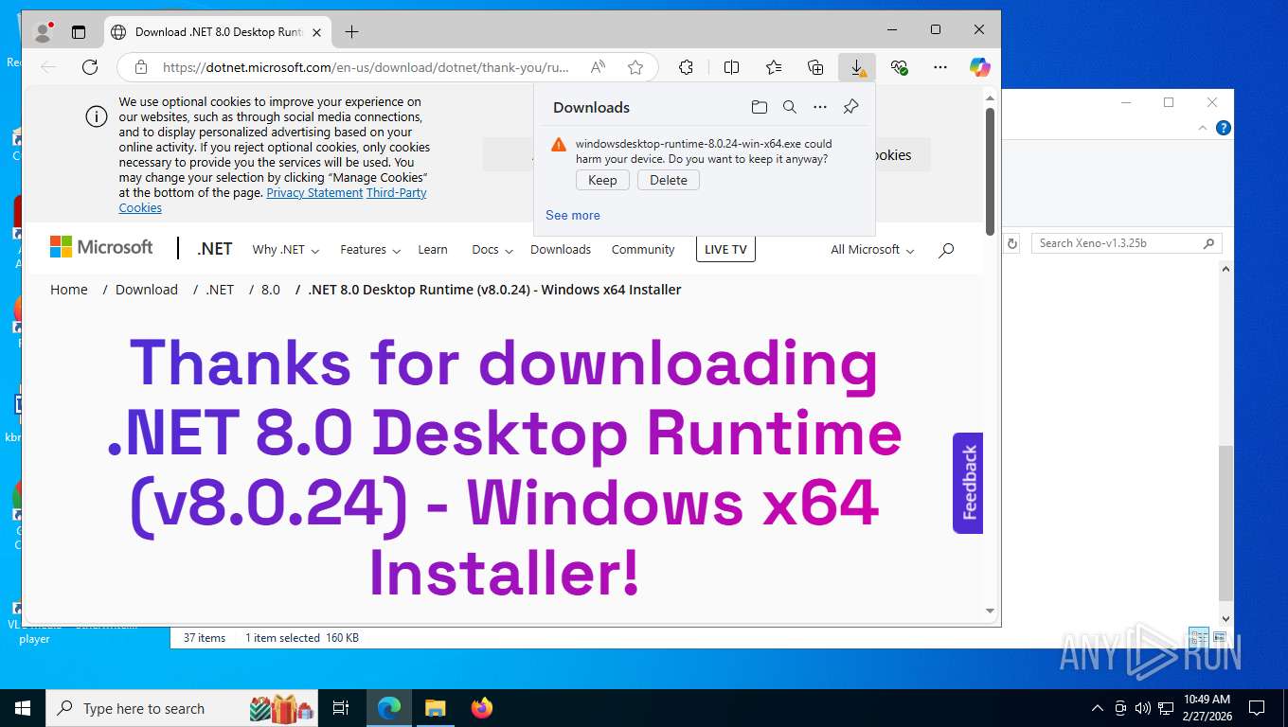Click the Edge page vertical scrollbar
Viewport: 1288px width, 727px height.
991,171
